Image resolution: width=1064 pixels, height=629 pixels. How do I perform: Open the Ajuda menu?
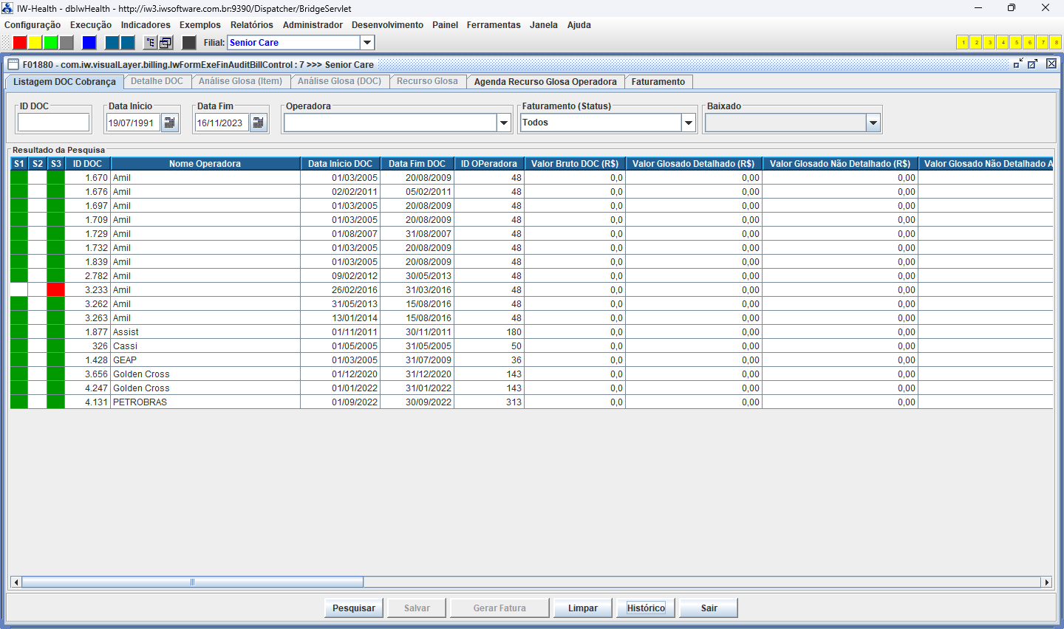click(x=579, y=25)
